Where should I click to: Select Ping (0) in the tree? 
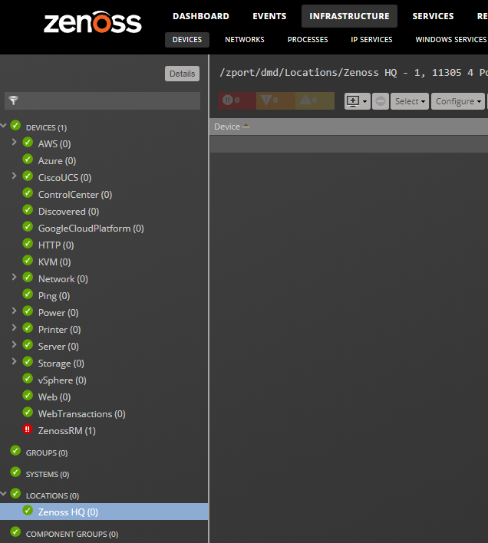[x=54, y=296]
